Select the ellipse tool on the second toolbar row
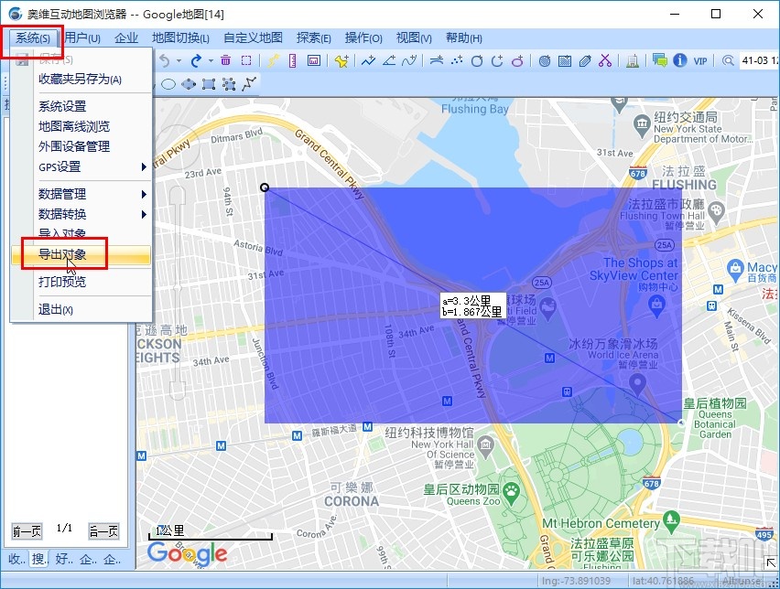 (x=168, y=83)
